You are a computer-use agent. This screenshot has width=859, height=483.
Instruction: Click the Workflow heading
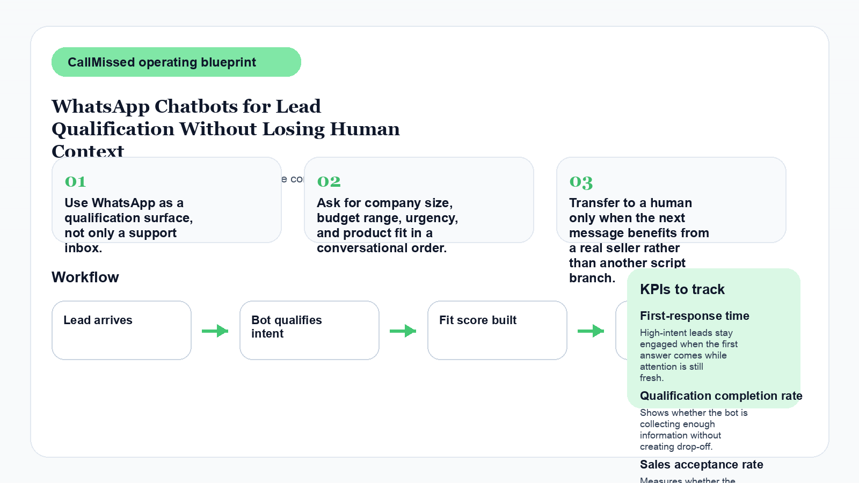85,277
